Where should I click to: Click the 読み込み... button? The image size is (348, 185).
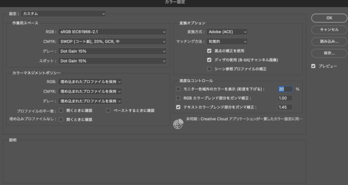(329, 41)
